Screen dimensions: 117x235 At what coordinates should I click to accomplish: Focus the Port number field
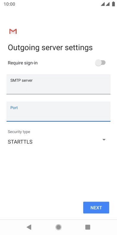coord(58,111)
